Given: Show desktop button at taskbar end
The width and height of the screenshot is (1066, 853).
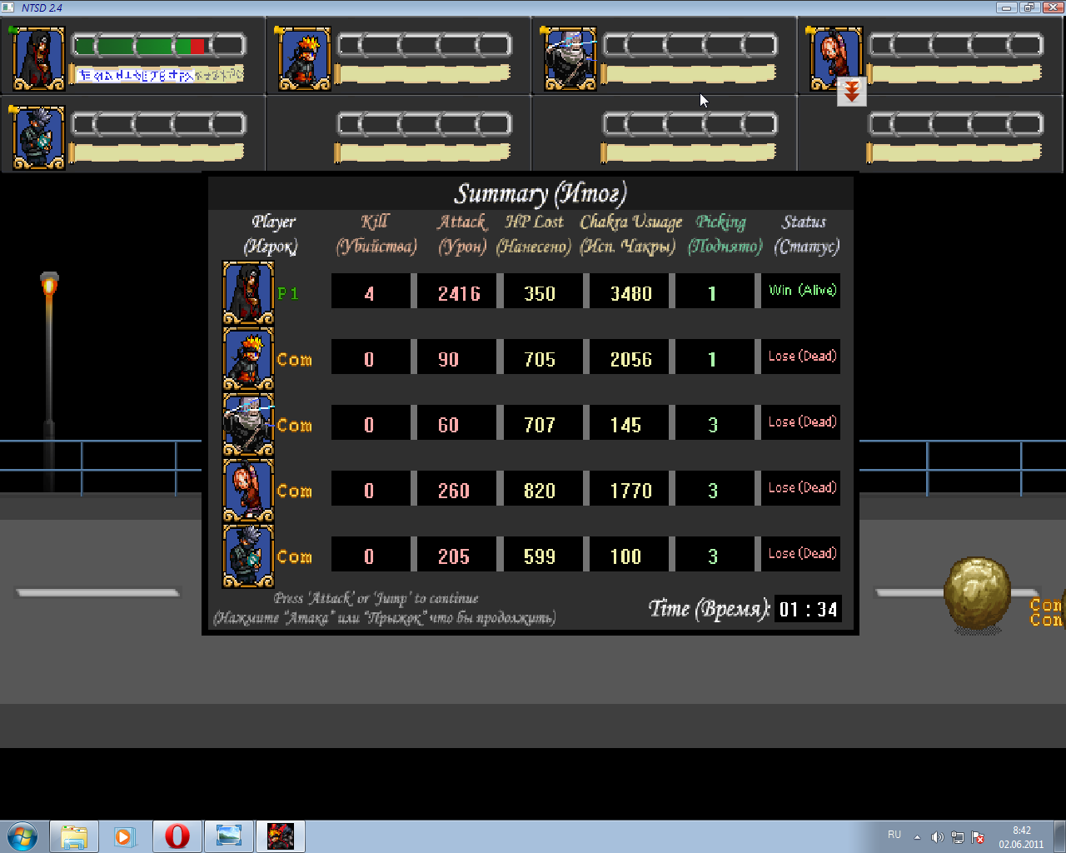Looking at the screenshot, I should pos(1059,836).
